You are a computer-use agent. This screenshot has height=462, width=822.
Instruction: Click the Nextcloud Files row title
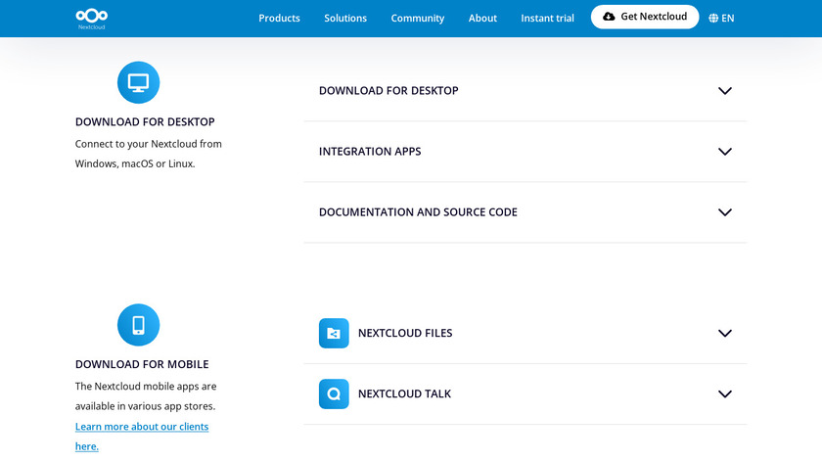pyautogui.click(x=405, y=333)
